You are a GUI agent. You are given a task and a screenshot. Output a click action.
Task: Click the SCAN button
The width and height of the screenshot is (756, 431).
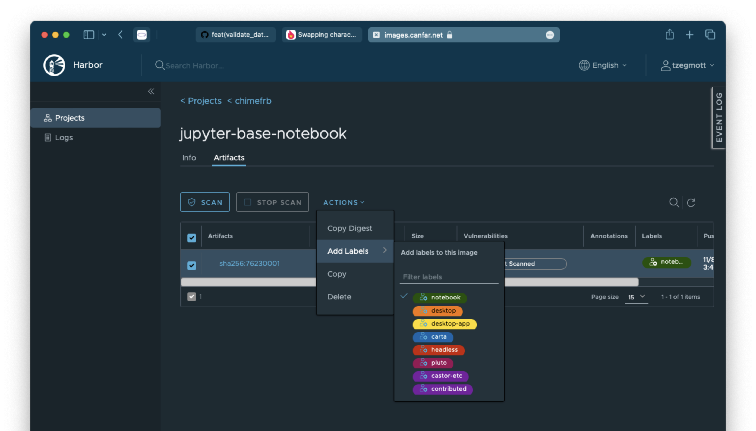pos(205,202)
